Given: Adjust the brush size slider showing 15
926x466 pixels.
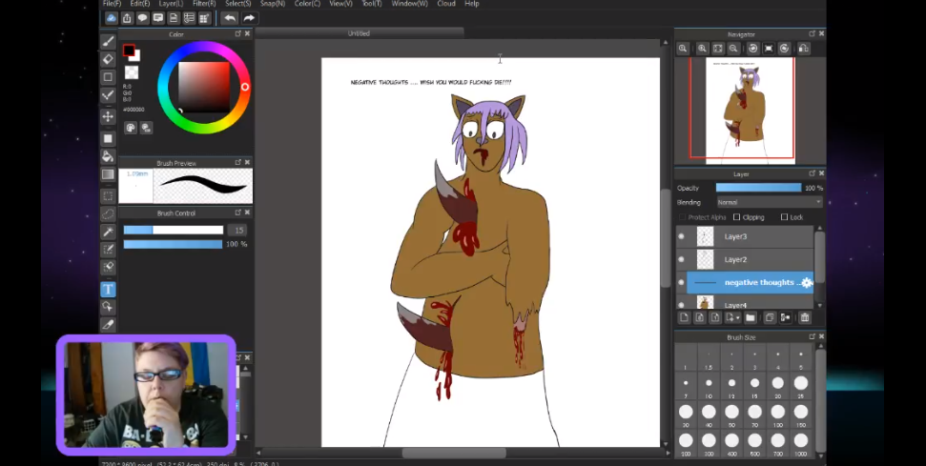Looking at the screenshot, I should coord(173,230).
